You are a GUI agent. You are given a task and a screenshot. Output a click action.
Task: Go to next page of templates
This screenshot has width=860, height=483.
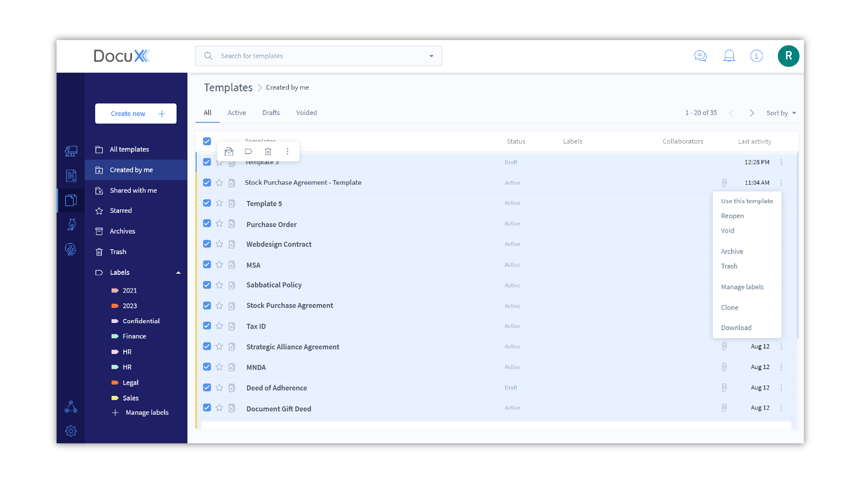[x=752, y=113]
